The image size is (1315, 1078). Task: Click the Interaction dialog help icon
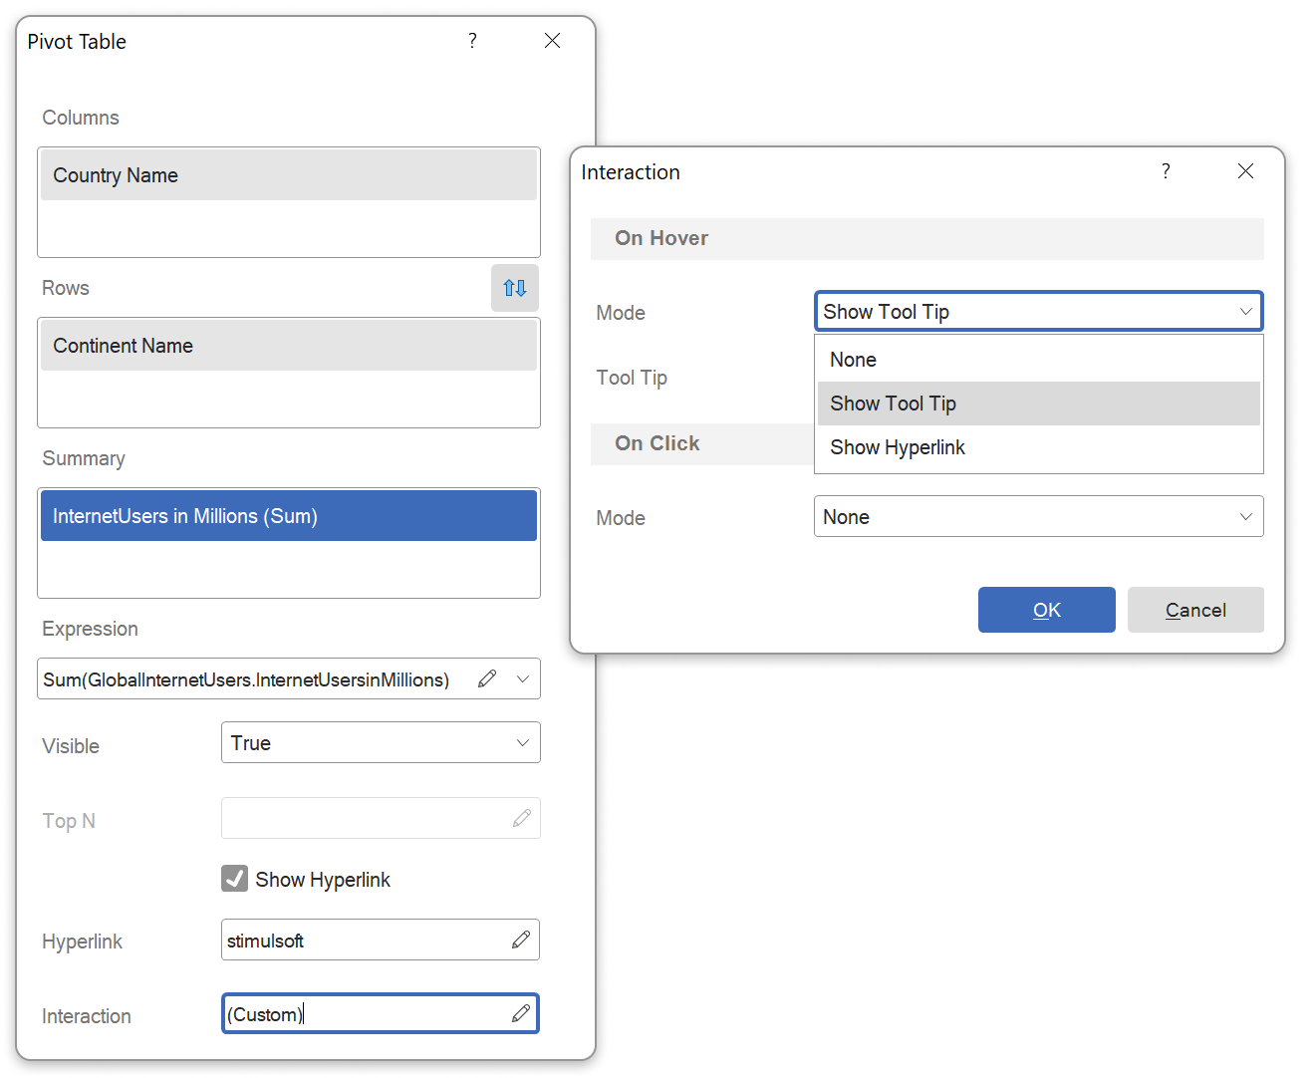pyautogui.click(x=1166, y=171)
